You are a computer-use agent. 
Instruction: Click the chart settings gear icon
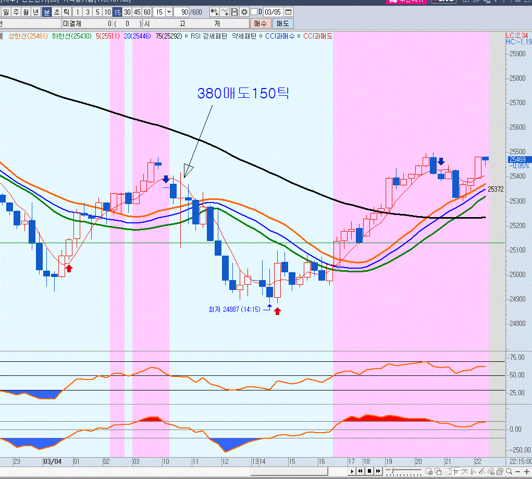click(x=244, y=12)
